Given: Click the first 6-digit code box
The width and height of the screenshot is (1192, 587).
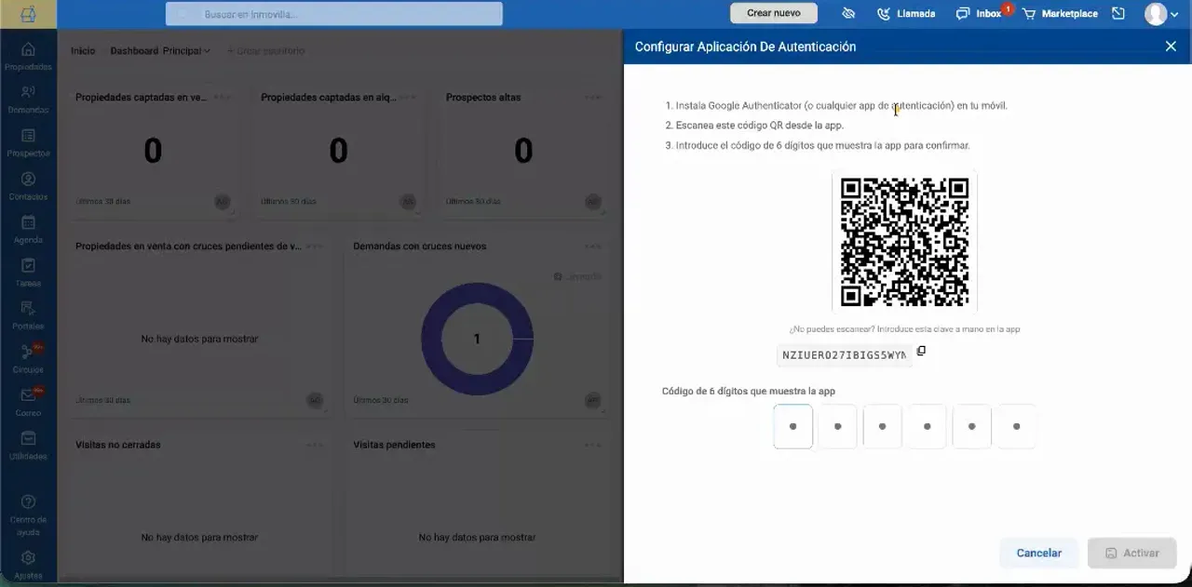Looking at the screenshot, I should [x=793, y=426].
